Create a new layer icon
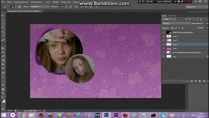Image resolution: width=209 pixels, height=118 pixels. pyautogui.click(x=204, y=81)
